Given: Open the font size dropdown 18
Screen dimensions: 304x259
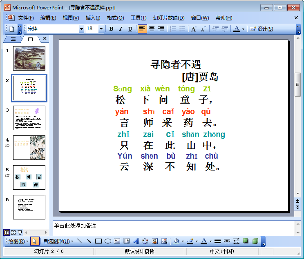Looking at the screenshot, I should [101, 29].
